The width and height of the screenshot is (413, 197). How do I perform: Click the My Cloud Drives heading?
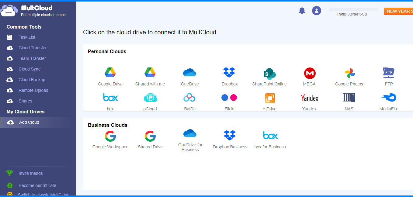(x=26, y=112)
